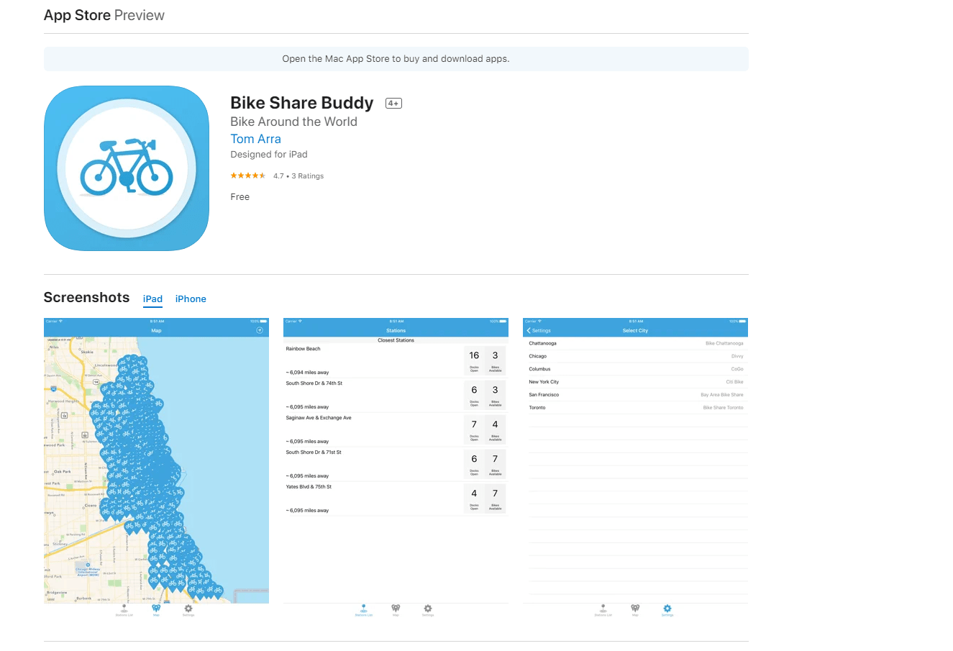
Task: Click the orange star rating icons
Action: pos(248,176)
